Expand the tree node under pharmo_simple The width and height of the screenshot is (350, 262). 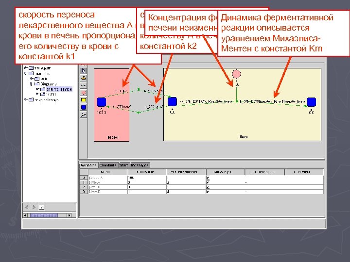click(37, 94)
